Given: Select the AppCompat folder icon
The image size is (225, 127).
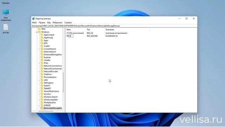Looking at the screenshot, I should (42, 35).
